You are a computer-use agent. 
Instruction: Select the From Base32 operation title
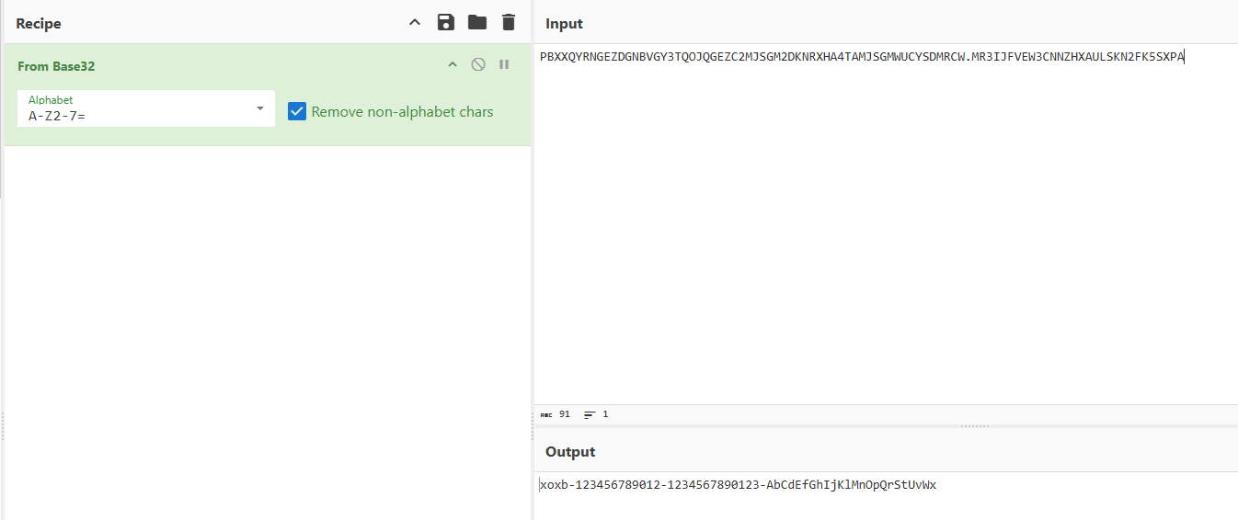point(56,66)
